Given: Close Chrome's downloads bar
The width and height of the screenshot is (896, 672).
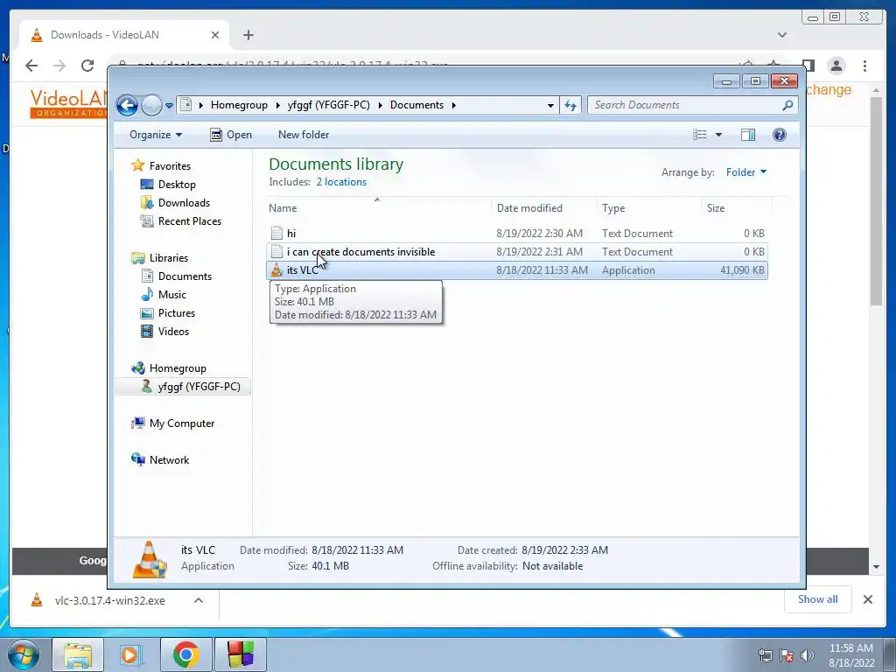Looking at the screenshot, I should click(867, 599).
